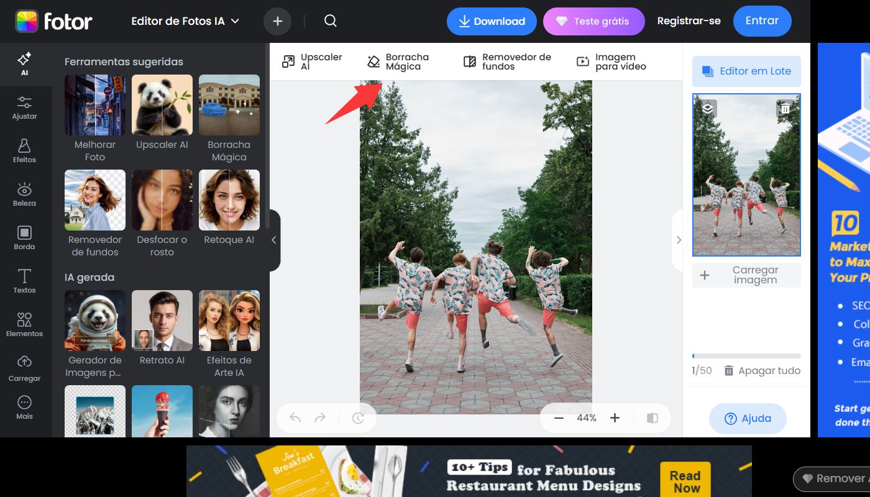Open Editor de Fotos IA dropdown

[x=185, y=21]
